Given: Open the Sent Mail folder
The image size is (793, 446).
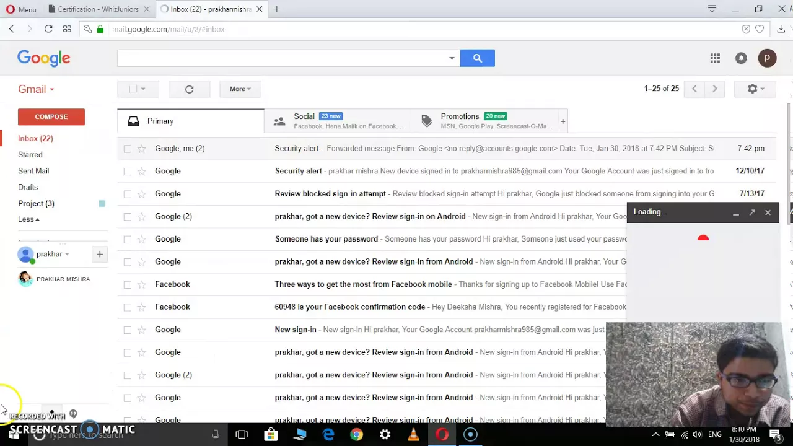Looking at the screenshot, I should coord(33,171).
